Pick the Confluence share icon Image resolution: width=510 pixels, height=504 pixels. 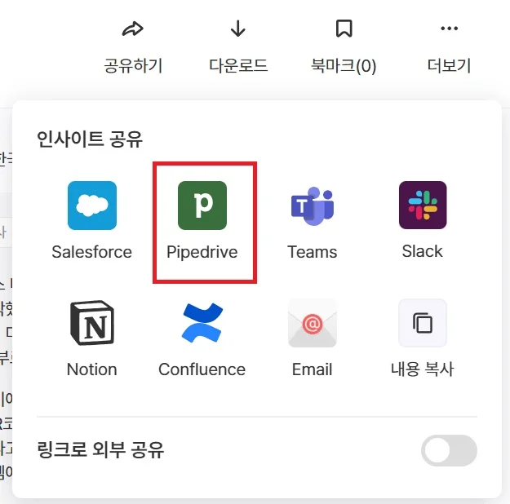pyautogui.click(x=202, y=323)
